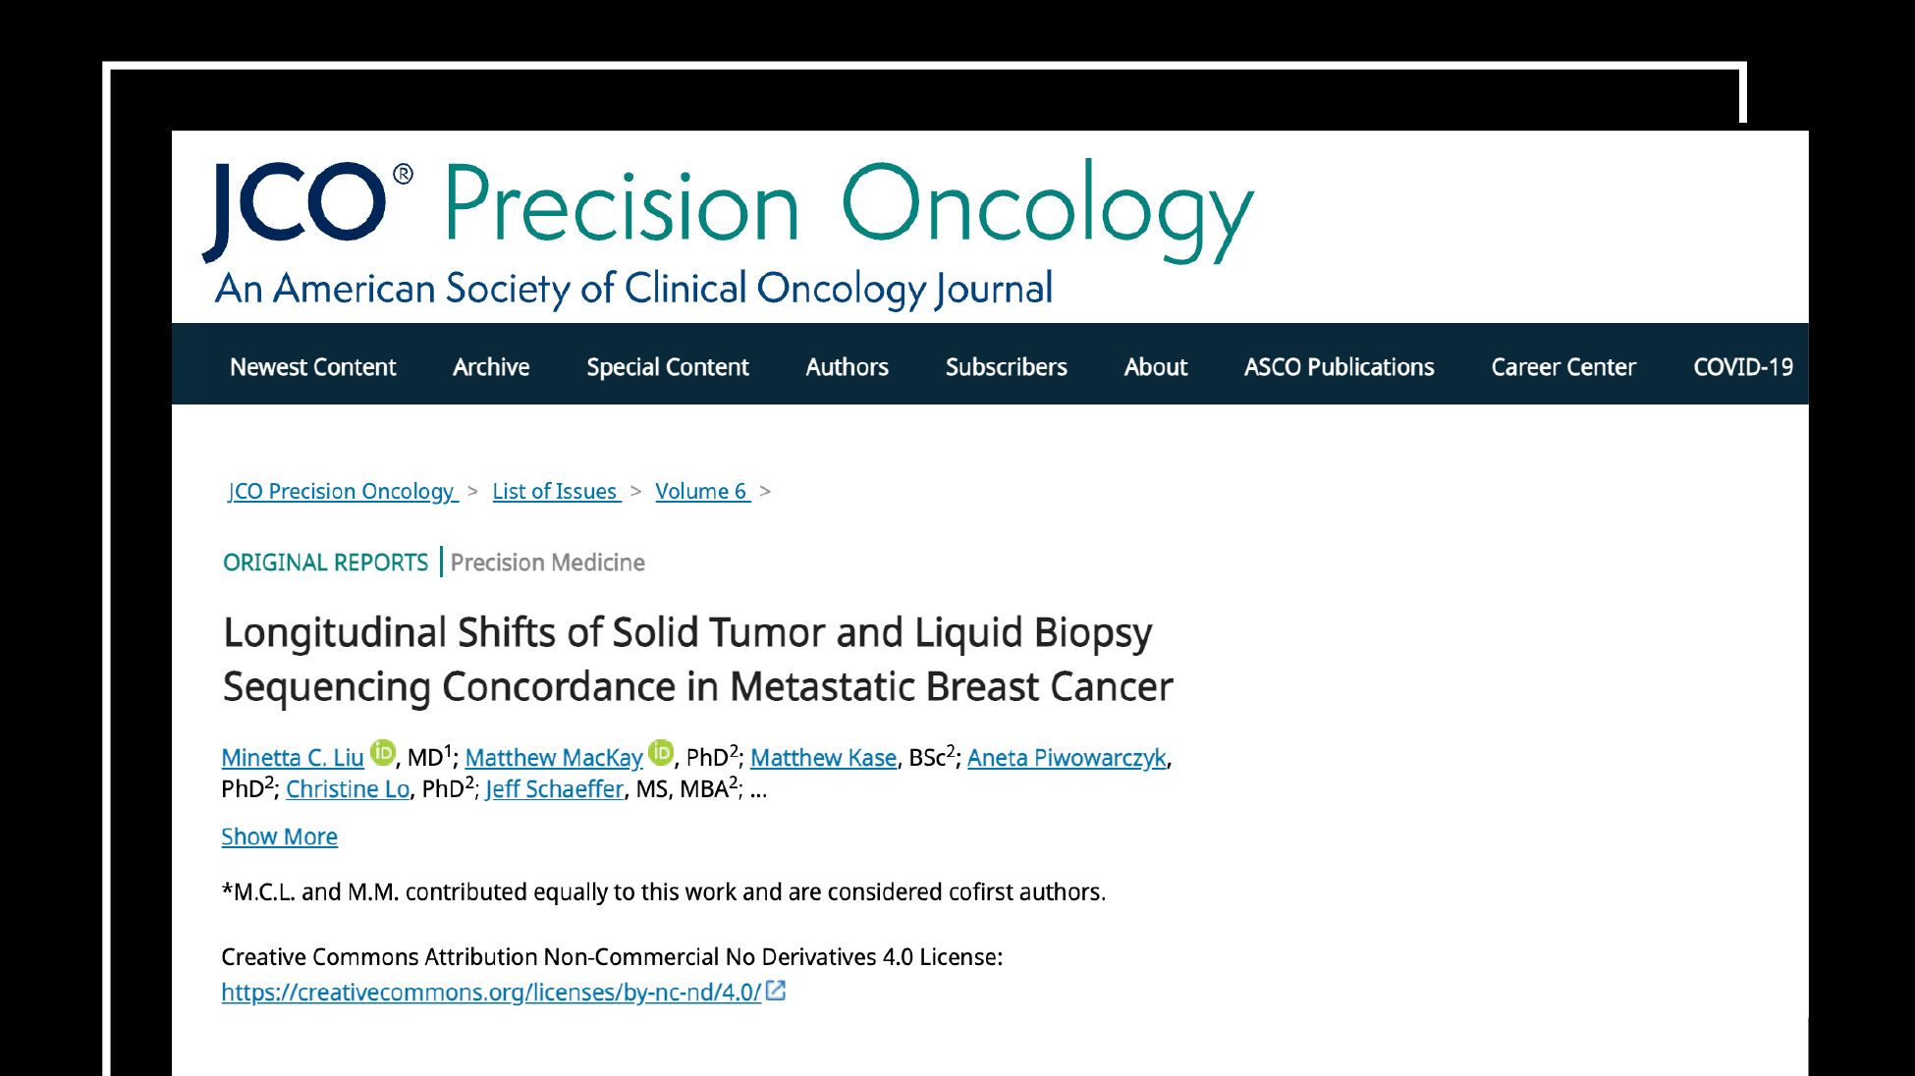
Task: Open the About page
Action: coord(1155,366)
